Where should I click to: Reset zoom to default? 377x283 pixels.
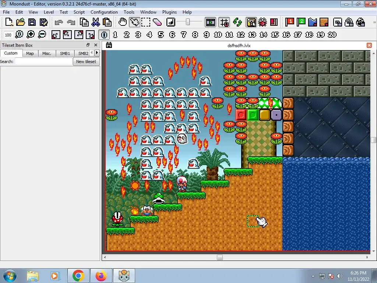click(19, 34)
